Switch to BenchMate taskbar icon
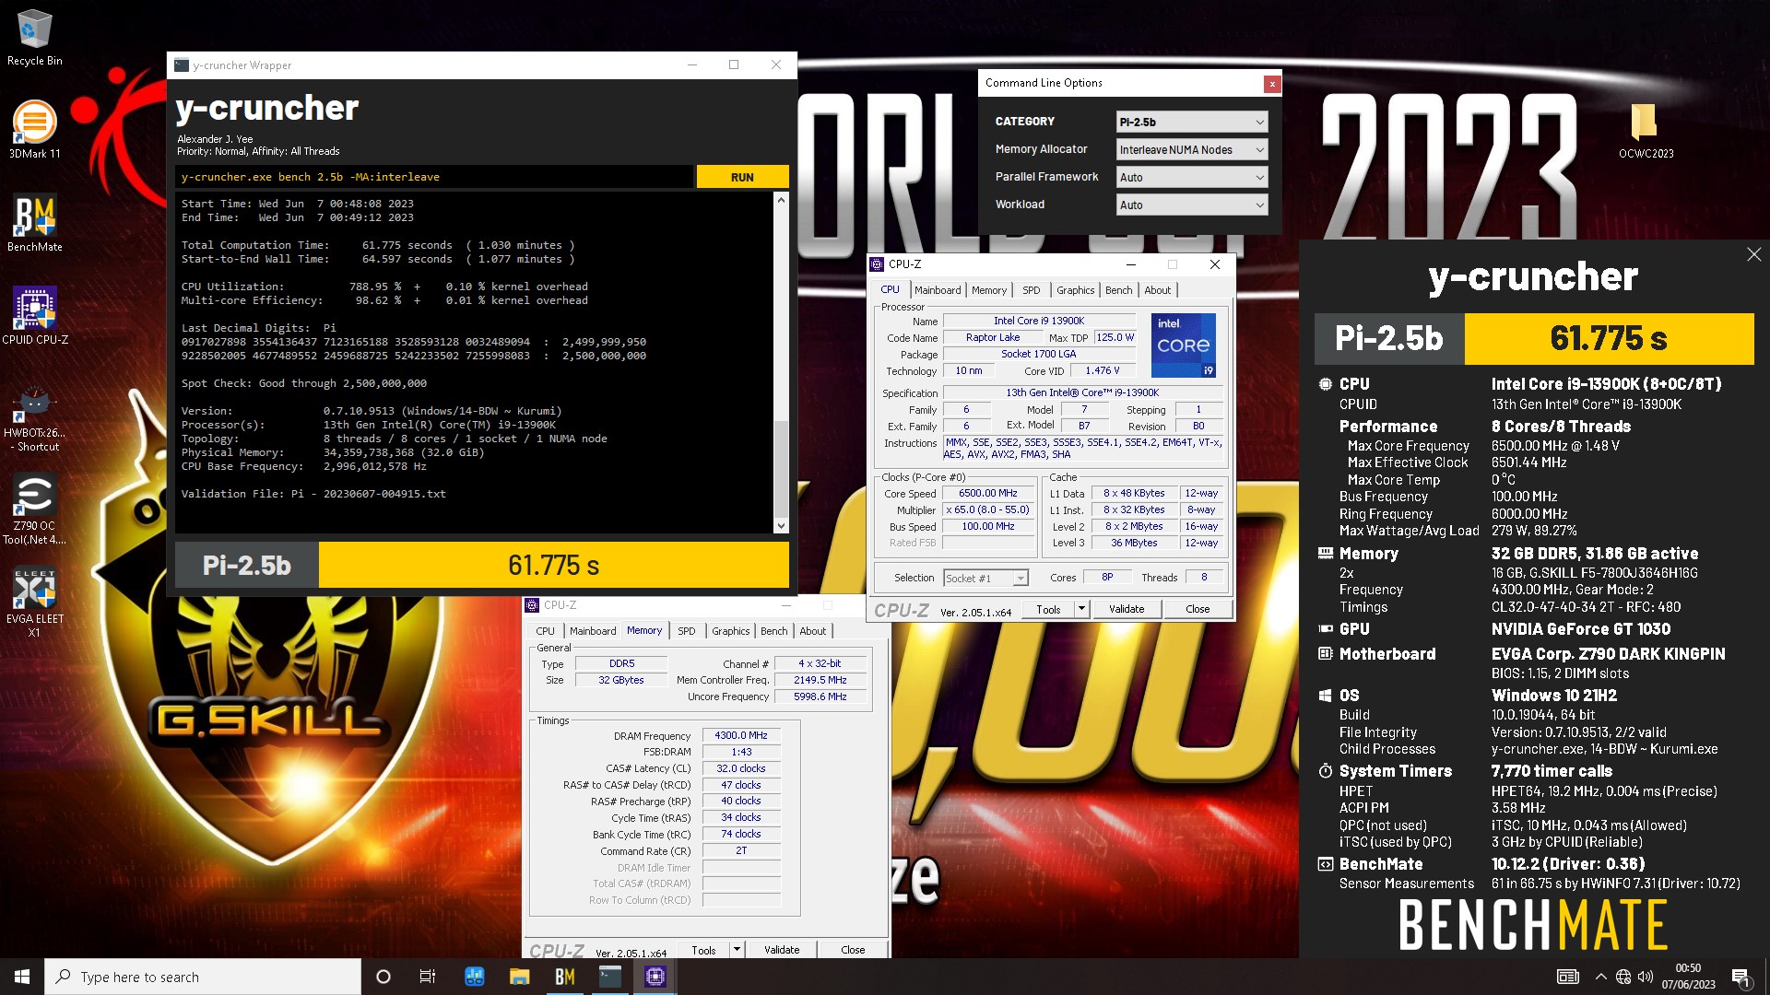 pyautogui.click(x=565, y=977)
